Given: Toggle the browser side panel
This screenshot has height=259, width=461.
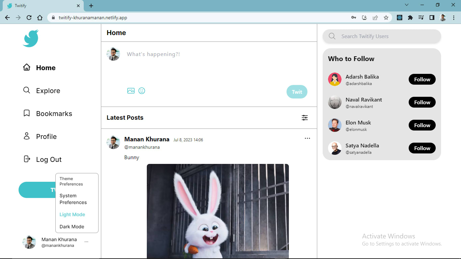Looking at the screenshot, I should 432,18.
